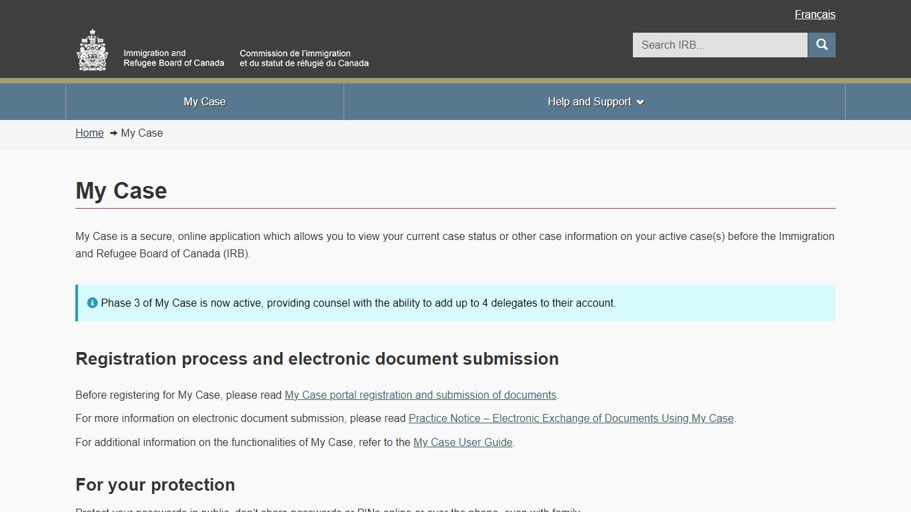Open the My Case User Guide link
Viewport: 911px width, 512px height.
coord(463,442)
